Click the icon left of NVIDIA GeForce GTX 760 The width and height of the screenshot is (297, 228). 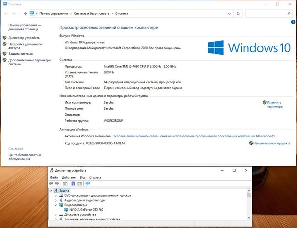(66, 210)
